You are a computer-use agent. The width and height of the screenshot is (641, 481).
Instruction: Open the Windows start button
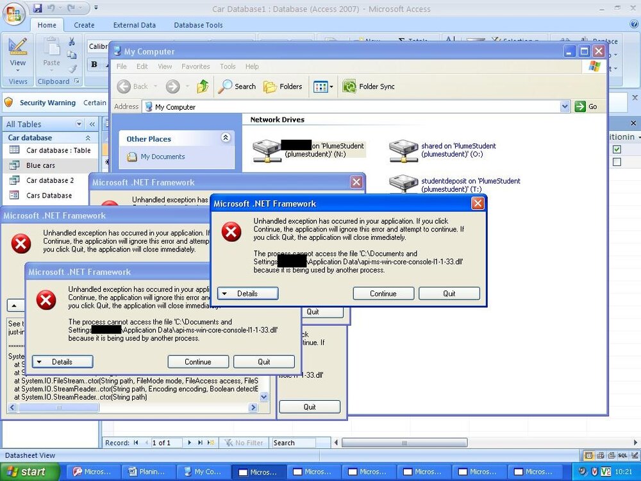(29, 471)
